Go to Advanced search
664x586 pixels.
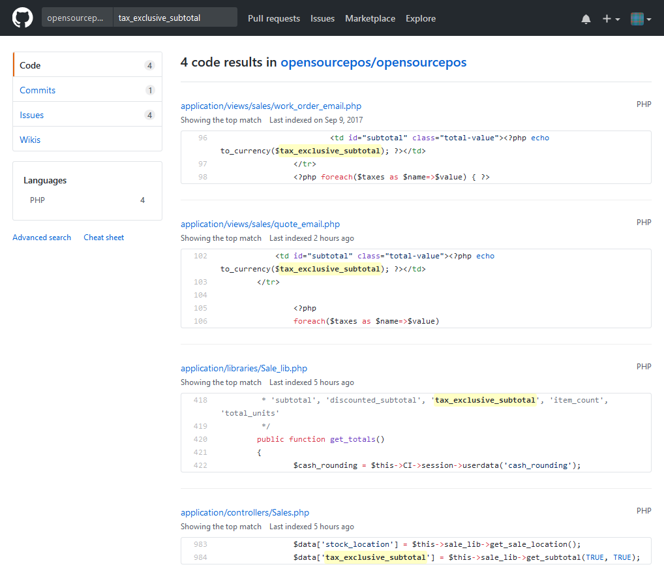(x=41, y=237)
